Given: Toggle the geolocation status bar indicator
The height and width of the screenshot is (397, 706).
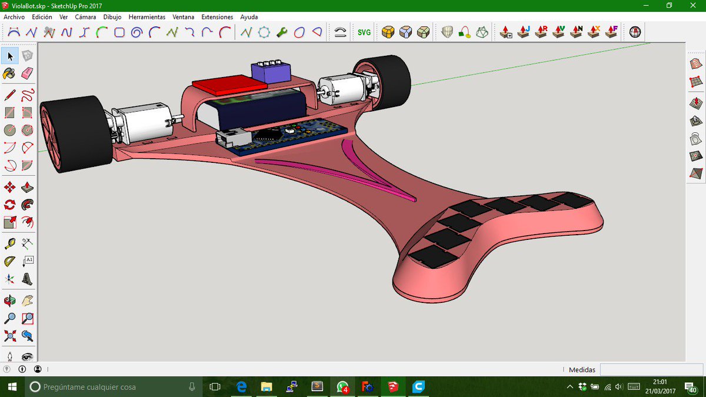Looking at the screenshot, I should click(7, 369).
